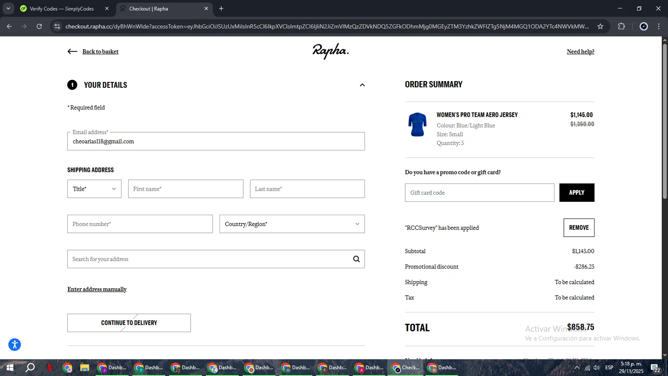Open a new browser tab
Image resolution: width=668 pixels, height=376 pixels.
[221, 8]
